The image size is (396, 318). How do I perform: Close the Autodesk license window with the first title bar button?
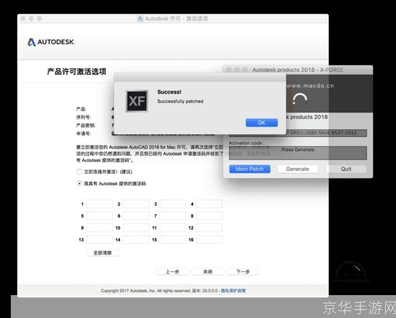tap(23, 18)
